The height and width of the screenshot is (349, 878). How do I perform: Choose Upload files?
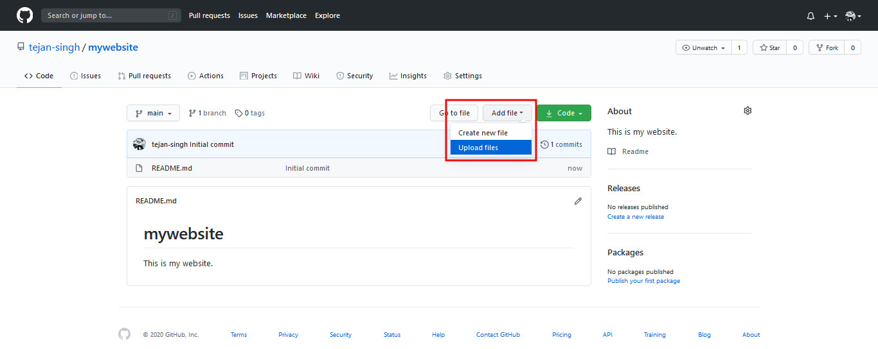pos(490,148)
